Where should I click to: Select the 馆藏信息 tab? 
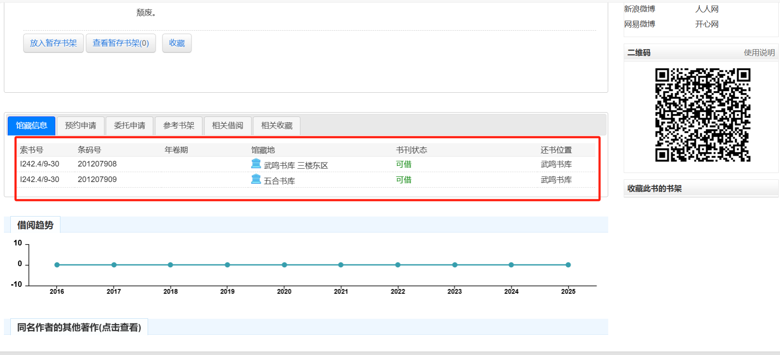32,126
